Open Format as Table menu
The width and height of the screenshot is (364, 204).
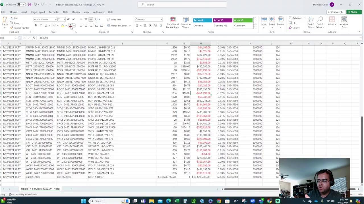[186, 23]
